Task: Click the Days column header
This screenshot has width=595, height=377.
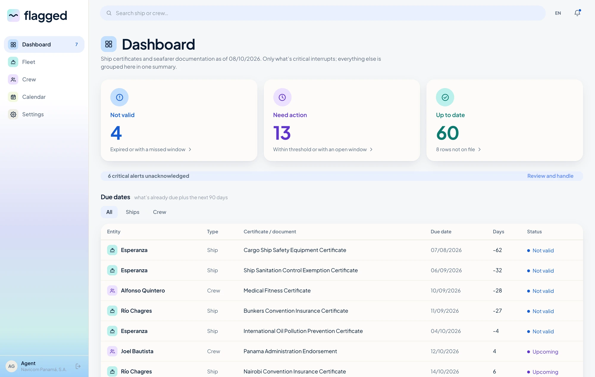Action: pos(498,232)
